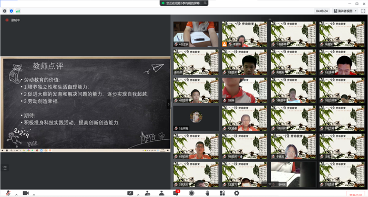Screen dimensions: 368x197
Task: Toggle the camera video button
Action: tap(26, 193)
